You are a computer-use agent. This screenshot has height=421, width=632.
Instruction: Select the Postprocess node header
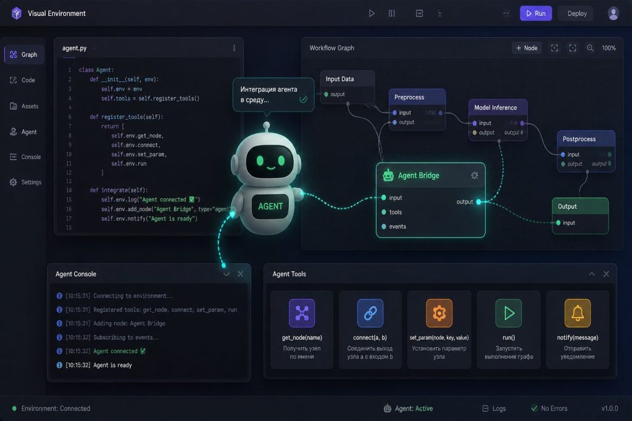586,139
